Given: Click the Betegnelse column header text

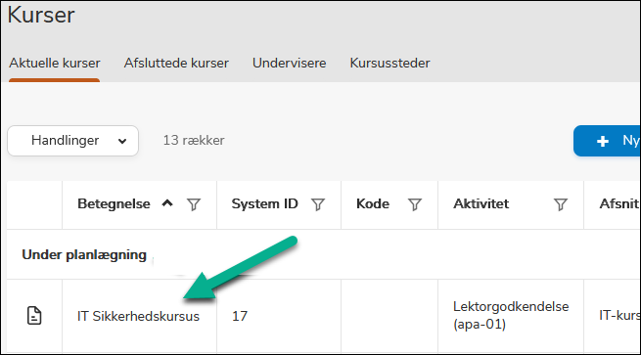Looking at the screenshot, I should point(114,203).
